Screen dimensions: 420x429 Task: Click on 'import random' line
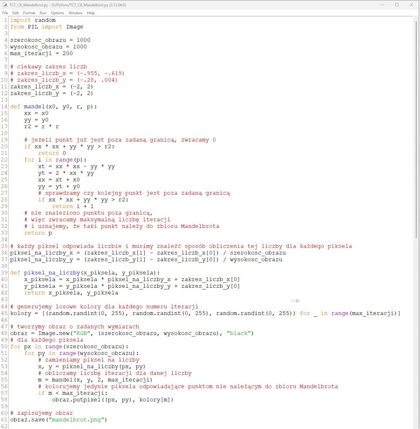[x=33, y=20]
